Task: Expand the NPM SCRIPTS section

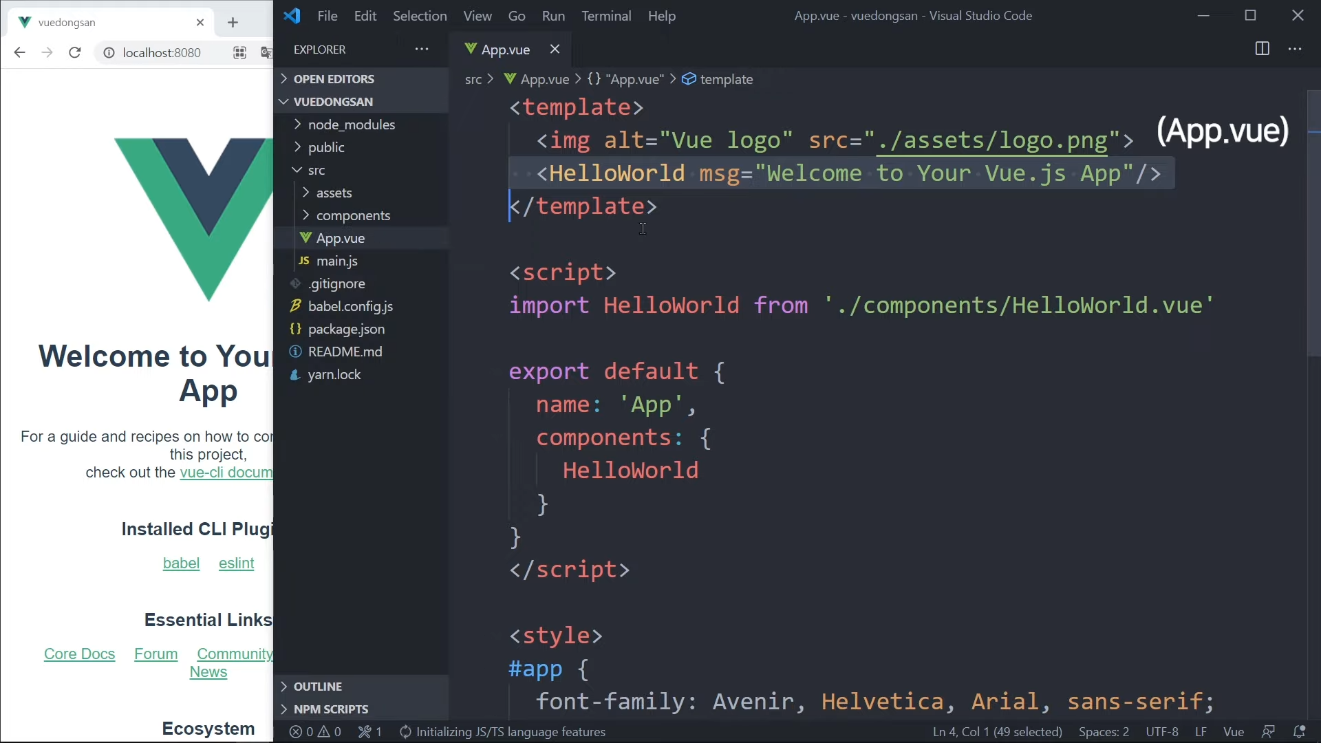Action: point(330,709)
